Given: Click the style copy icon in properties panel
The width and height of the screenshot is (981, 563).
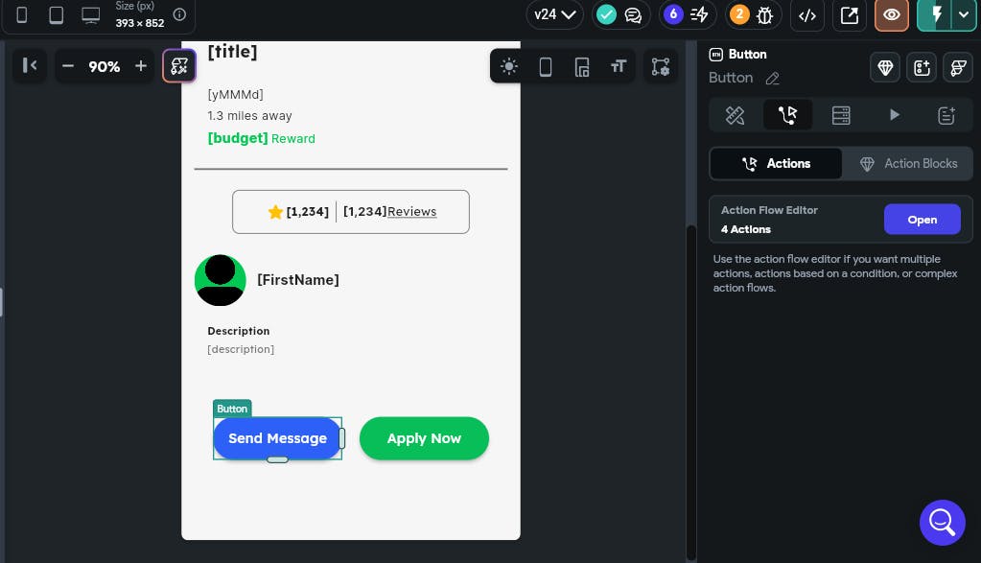Looking at the screenshot, I should pos(958,67).
